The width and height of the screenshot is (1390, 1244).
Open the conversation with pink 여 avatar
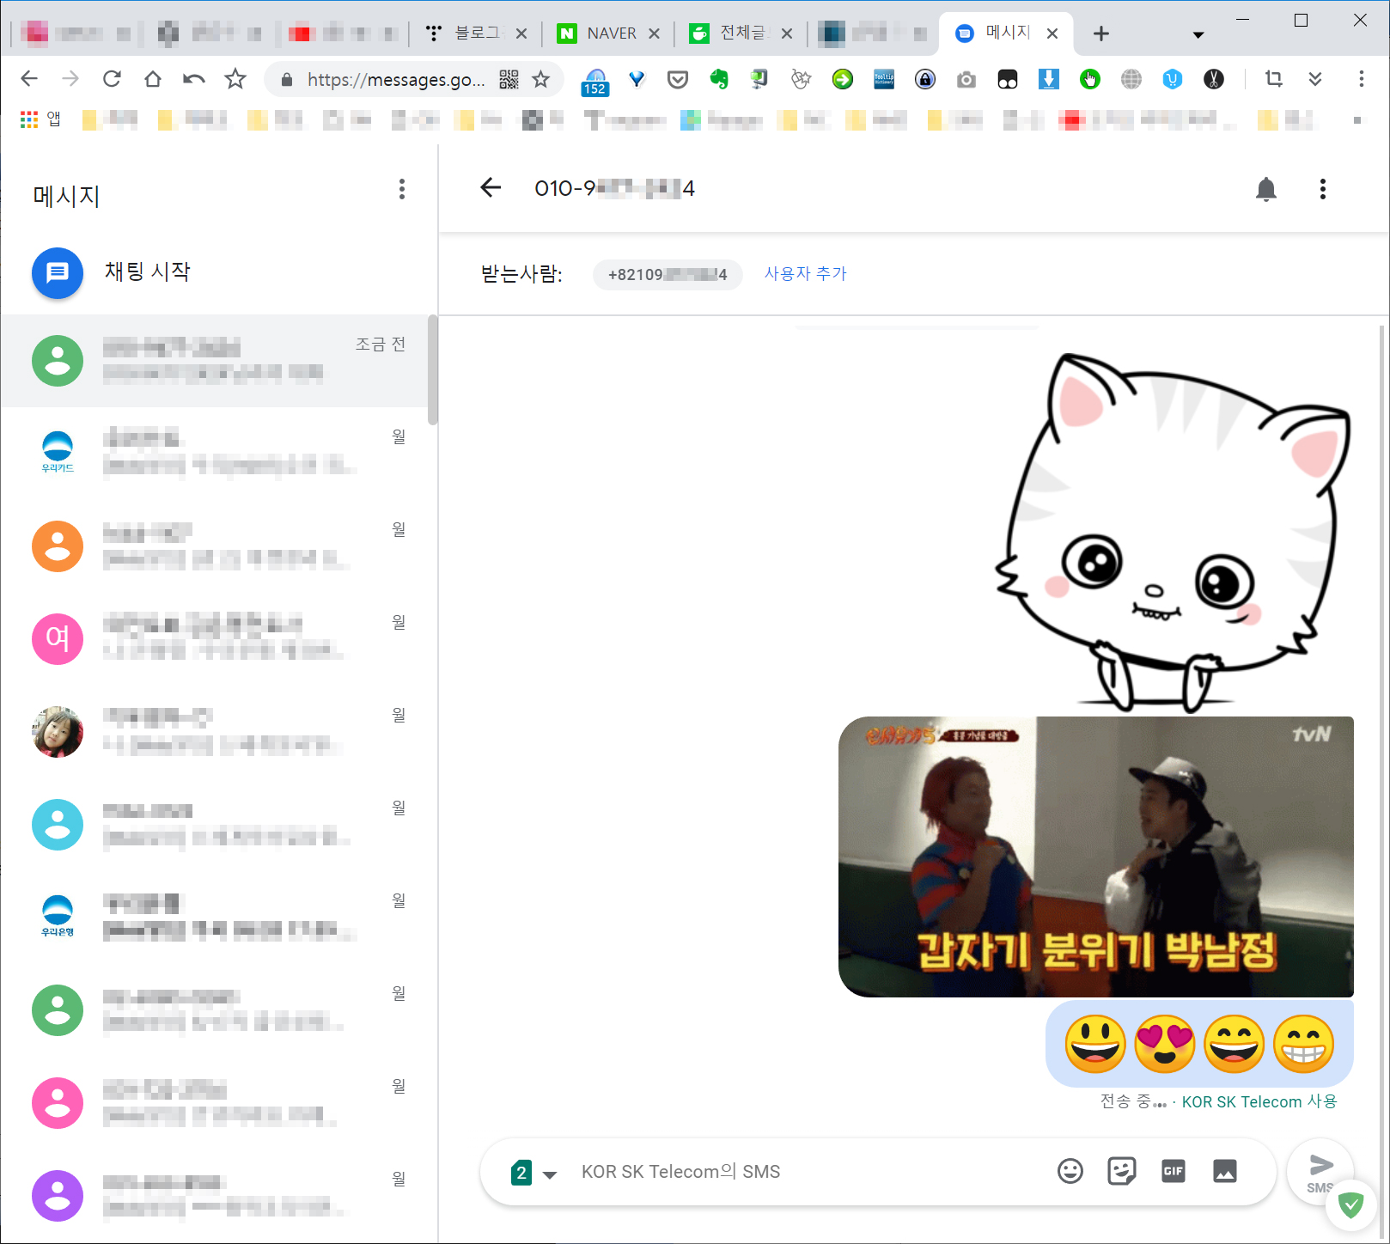(x=215, y=639)
